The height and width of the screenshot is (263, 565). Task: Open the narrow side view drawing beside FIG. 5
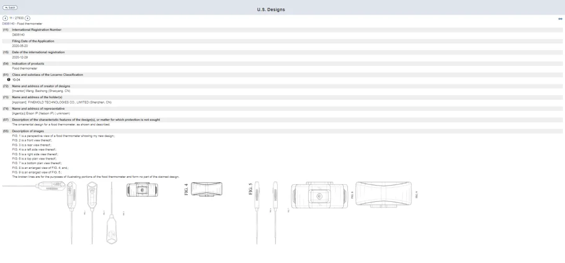(x=275, y=213)
